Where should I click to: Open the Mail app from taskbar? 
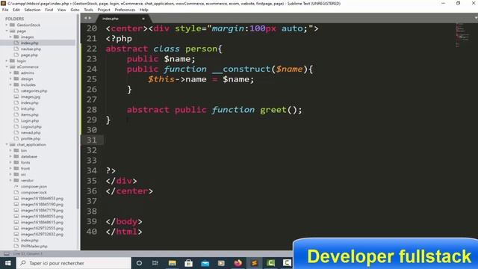[x=205, y=263]
